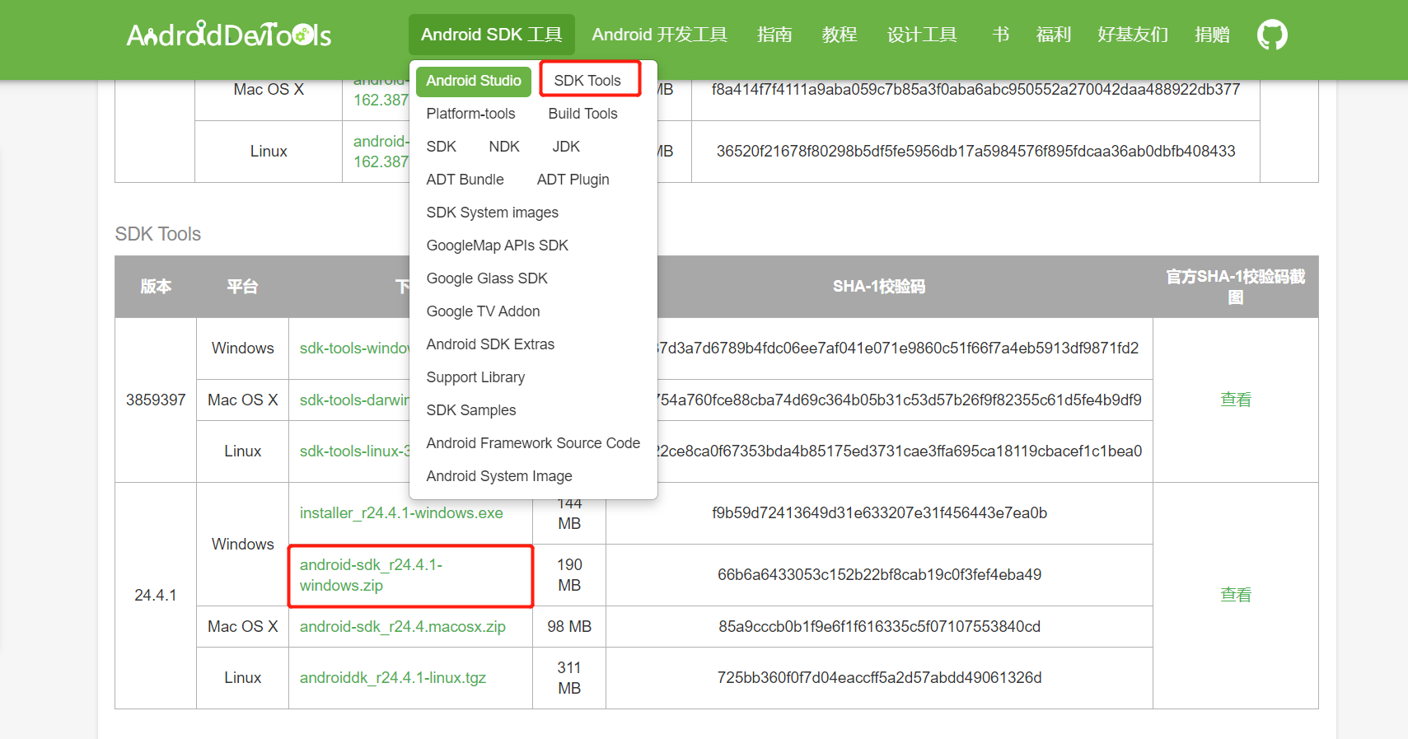The image size is (1408, 739).
Task: Open GoogleMap APIs SDK entry
Action: point(498,246)
